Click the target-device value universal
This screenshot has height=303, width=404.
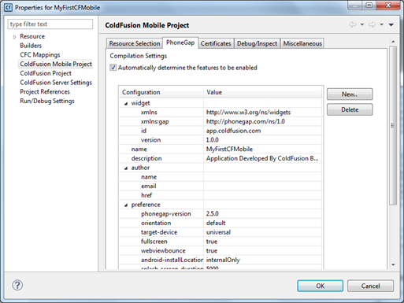[x=218, y=232]
